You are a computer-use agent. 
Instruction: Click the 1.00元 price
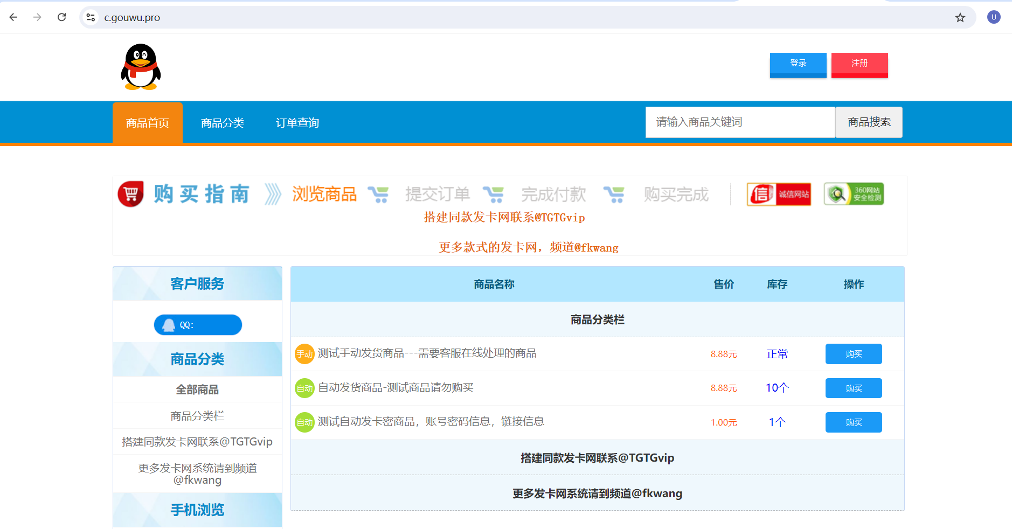[724, 422]
